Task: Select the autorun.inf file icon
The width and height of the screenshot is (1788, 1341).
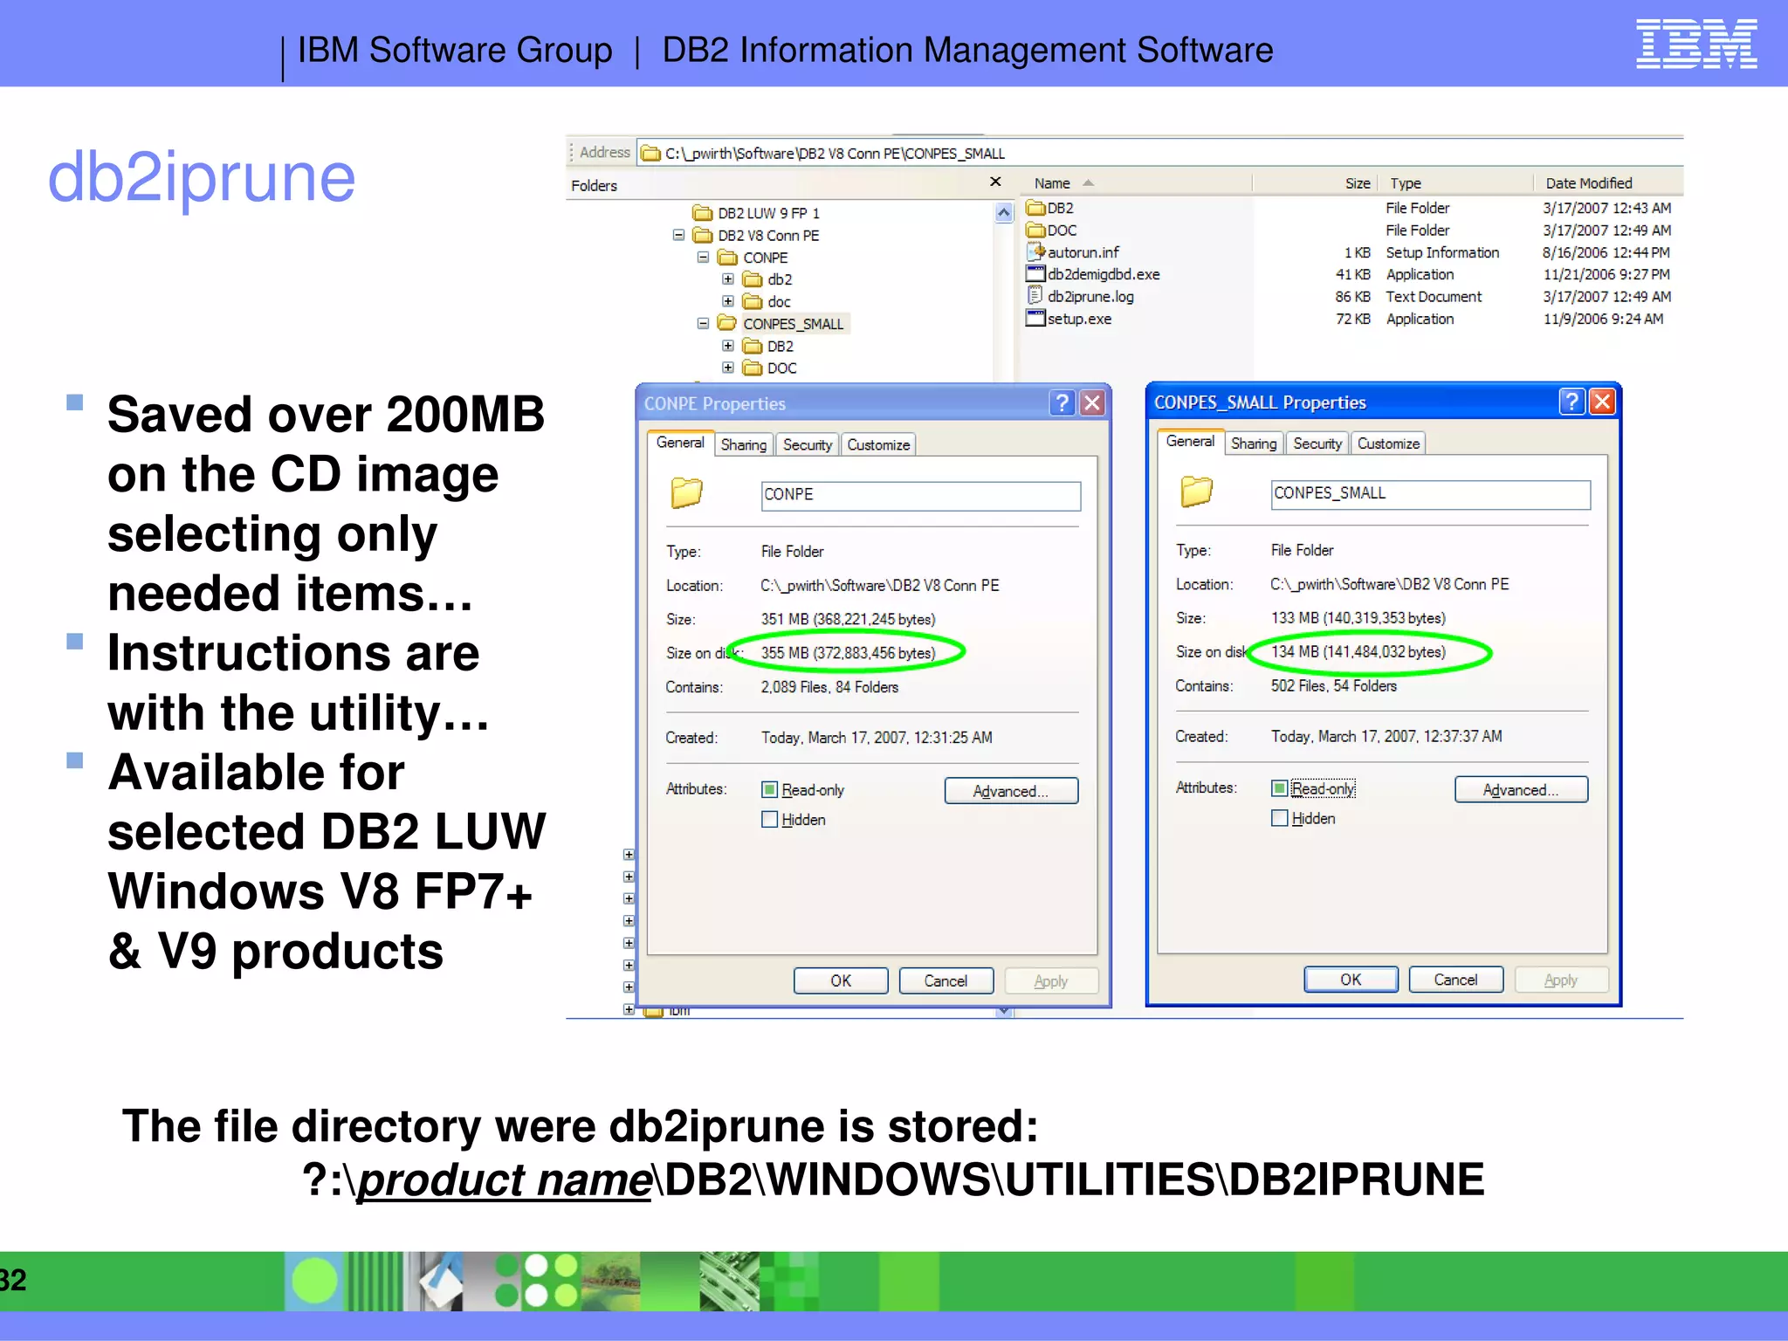Action: click(1035, 251)
